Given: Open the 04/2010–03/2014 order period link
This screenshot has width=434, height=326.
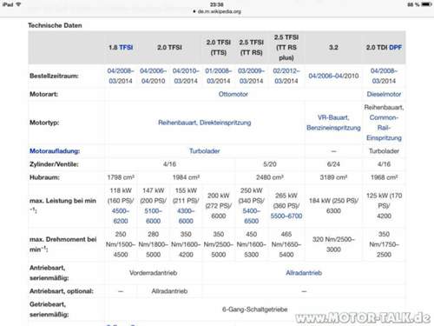Looking at the screenshot, I should pyautogui.click(x=186, y=76).
